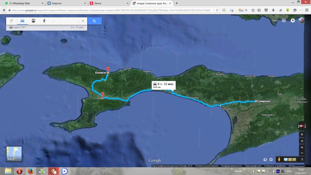Toggle the tilt view grid button
This screenshot has width=311, height=175.
pos(302,134)
